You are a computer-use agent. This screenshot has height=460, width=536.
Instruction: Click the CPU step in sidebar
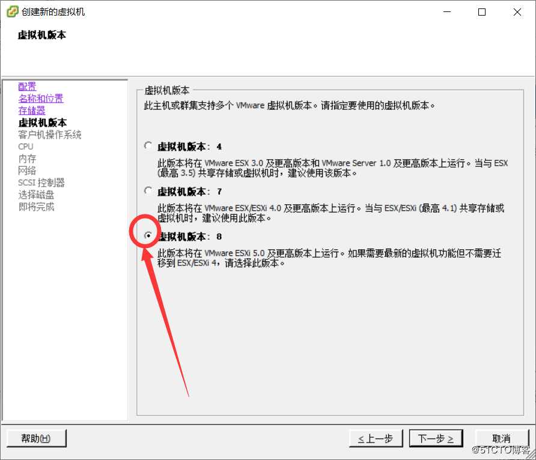point(26,147)
